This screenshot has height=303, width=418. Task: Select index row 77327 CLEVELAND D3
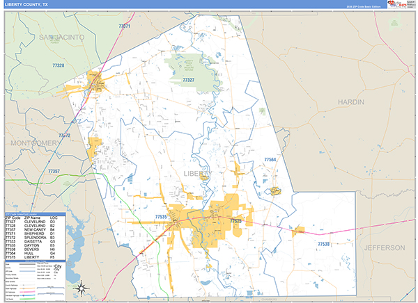point(30,222)
